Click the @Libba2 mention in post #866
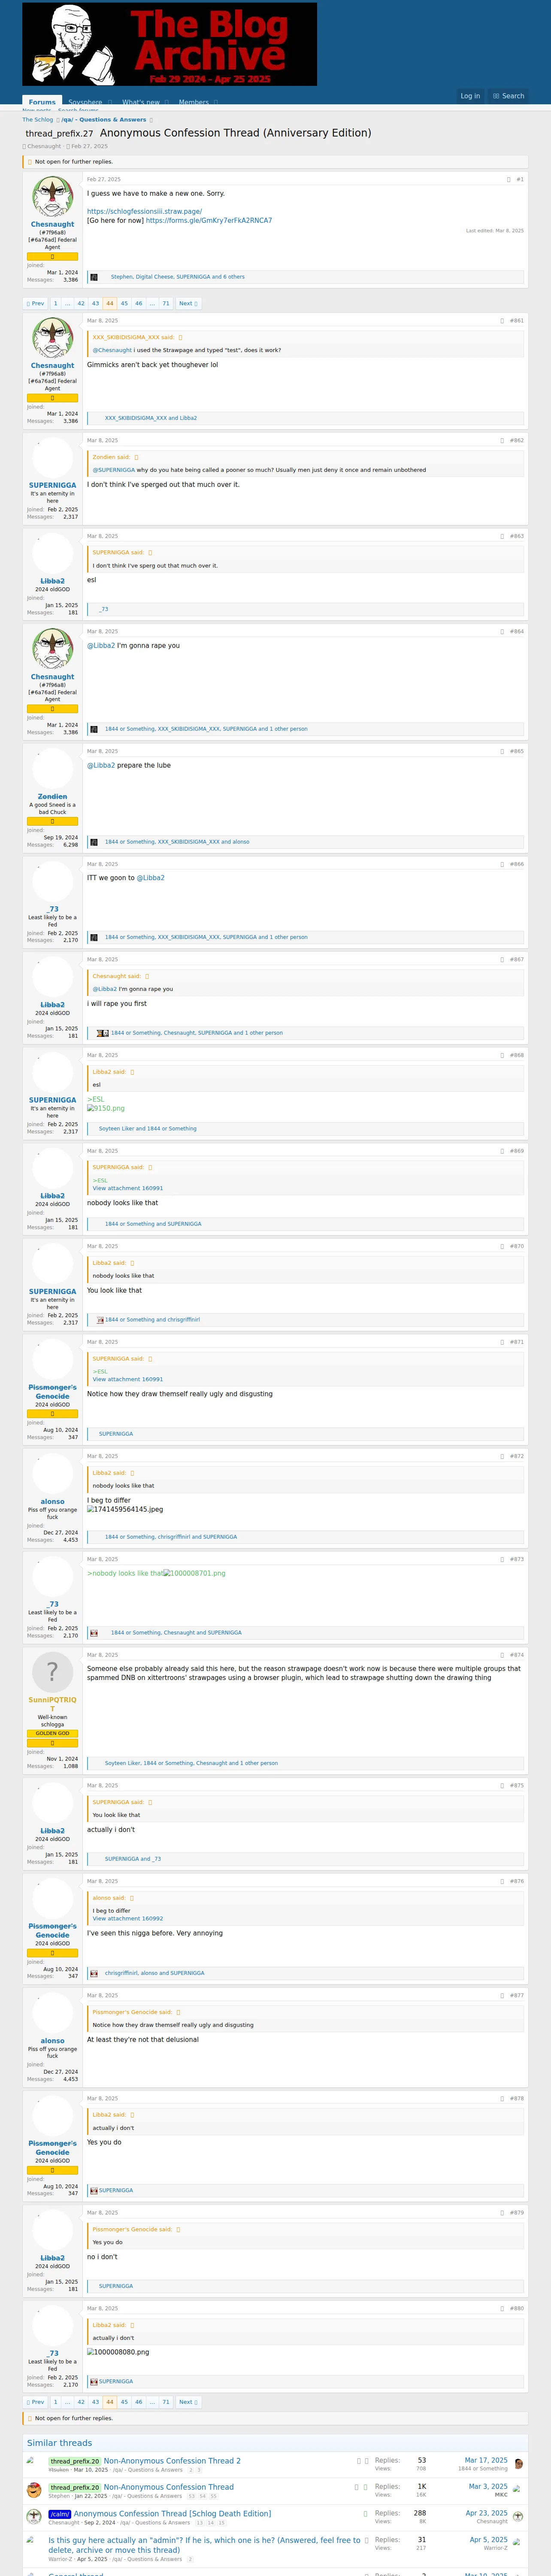 (x=151, y=878)
